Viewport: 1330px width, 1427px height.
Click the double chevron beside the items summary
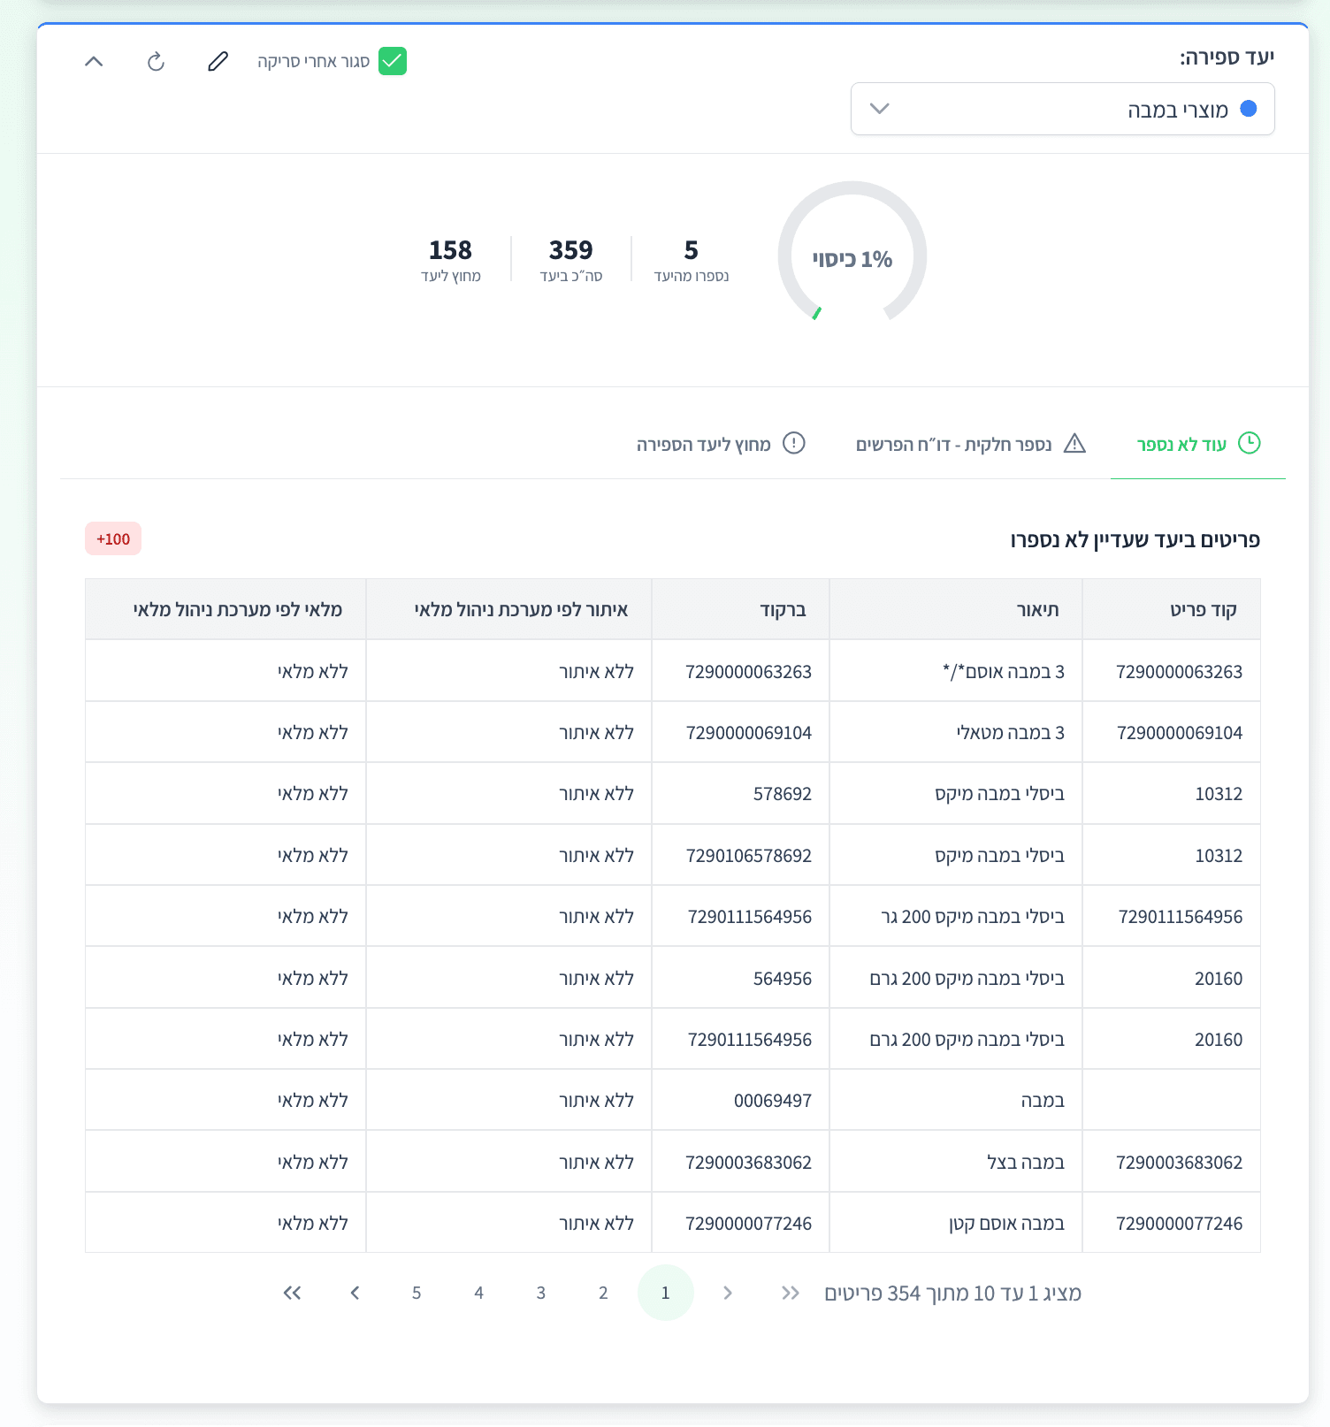click(x=790, y=1293)
